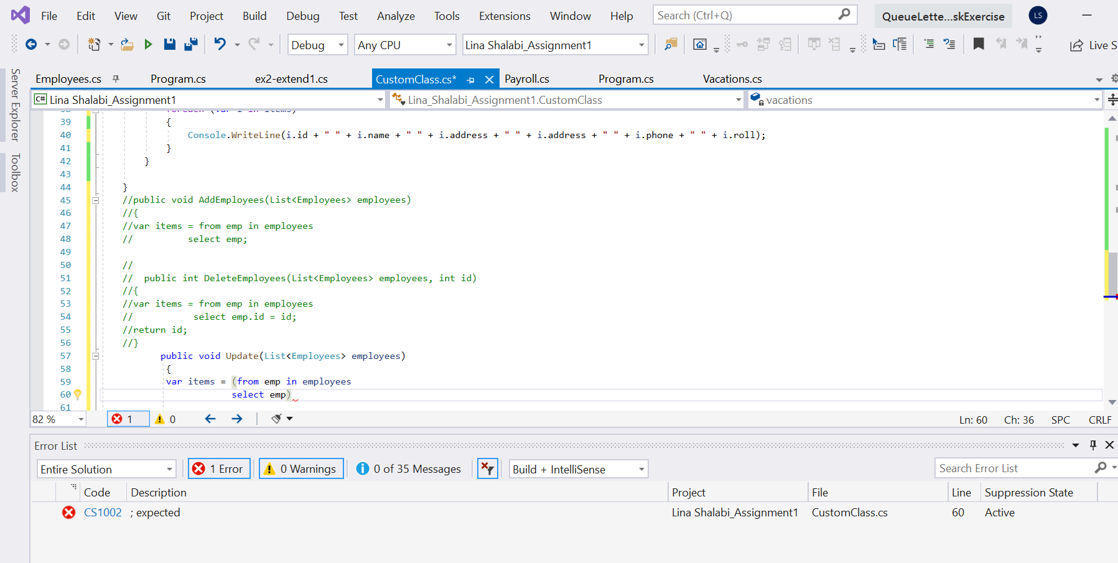Open the Entire Solution scope dropdown
The width and height of the screenshot is (1118, 563).
click(106, 469)
